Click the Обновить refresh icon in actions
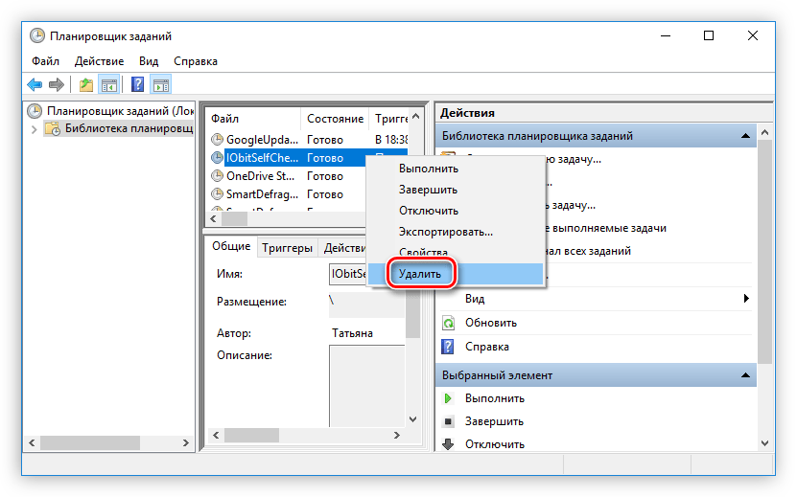The image size is (797, 497). pos(448,323)
